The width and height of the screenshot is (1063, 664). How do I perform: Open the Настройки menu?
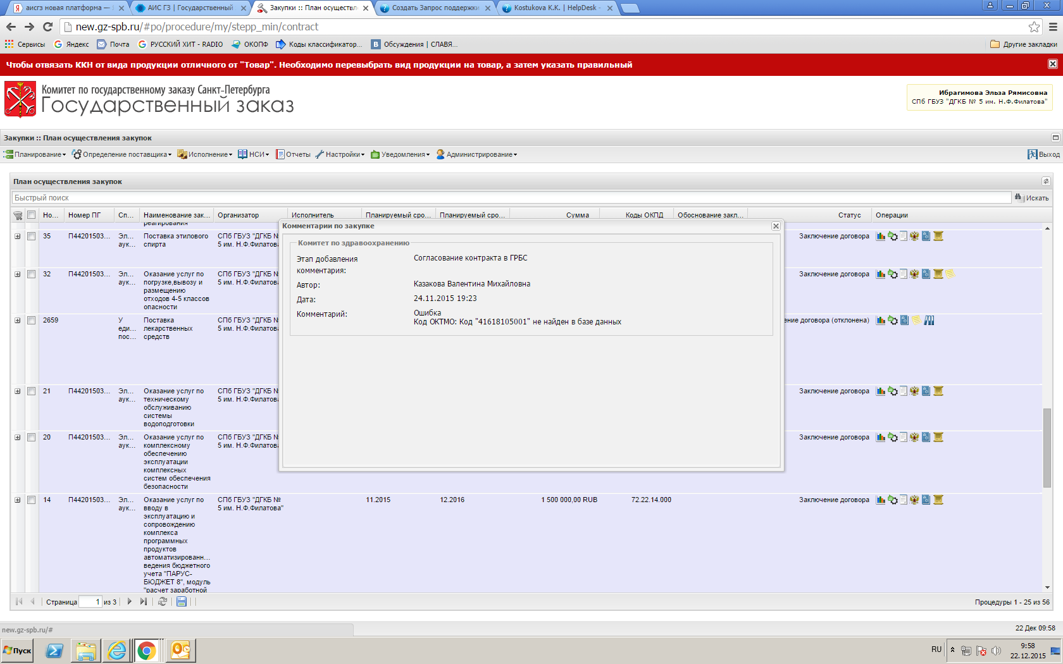[340, 154]
